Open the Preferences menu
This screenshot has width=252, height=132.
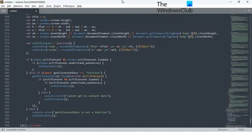(69, 6)
